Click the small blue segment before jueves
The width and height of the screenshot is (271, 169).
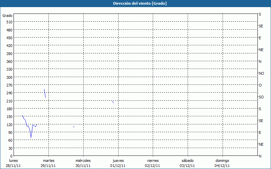pyautogui.click(x=113, y=102)
